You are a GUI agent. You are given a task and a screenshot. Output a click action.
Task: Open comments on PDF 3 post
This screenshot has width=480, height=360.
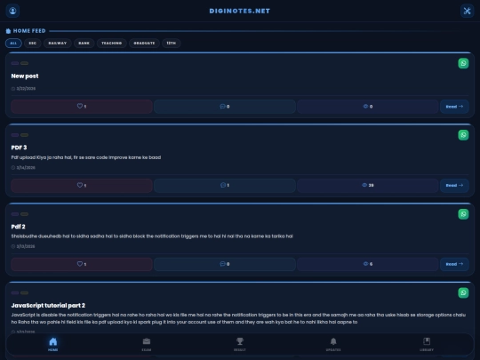click(x=225, y=185)
